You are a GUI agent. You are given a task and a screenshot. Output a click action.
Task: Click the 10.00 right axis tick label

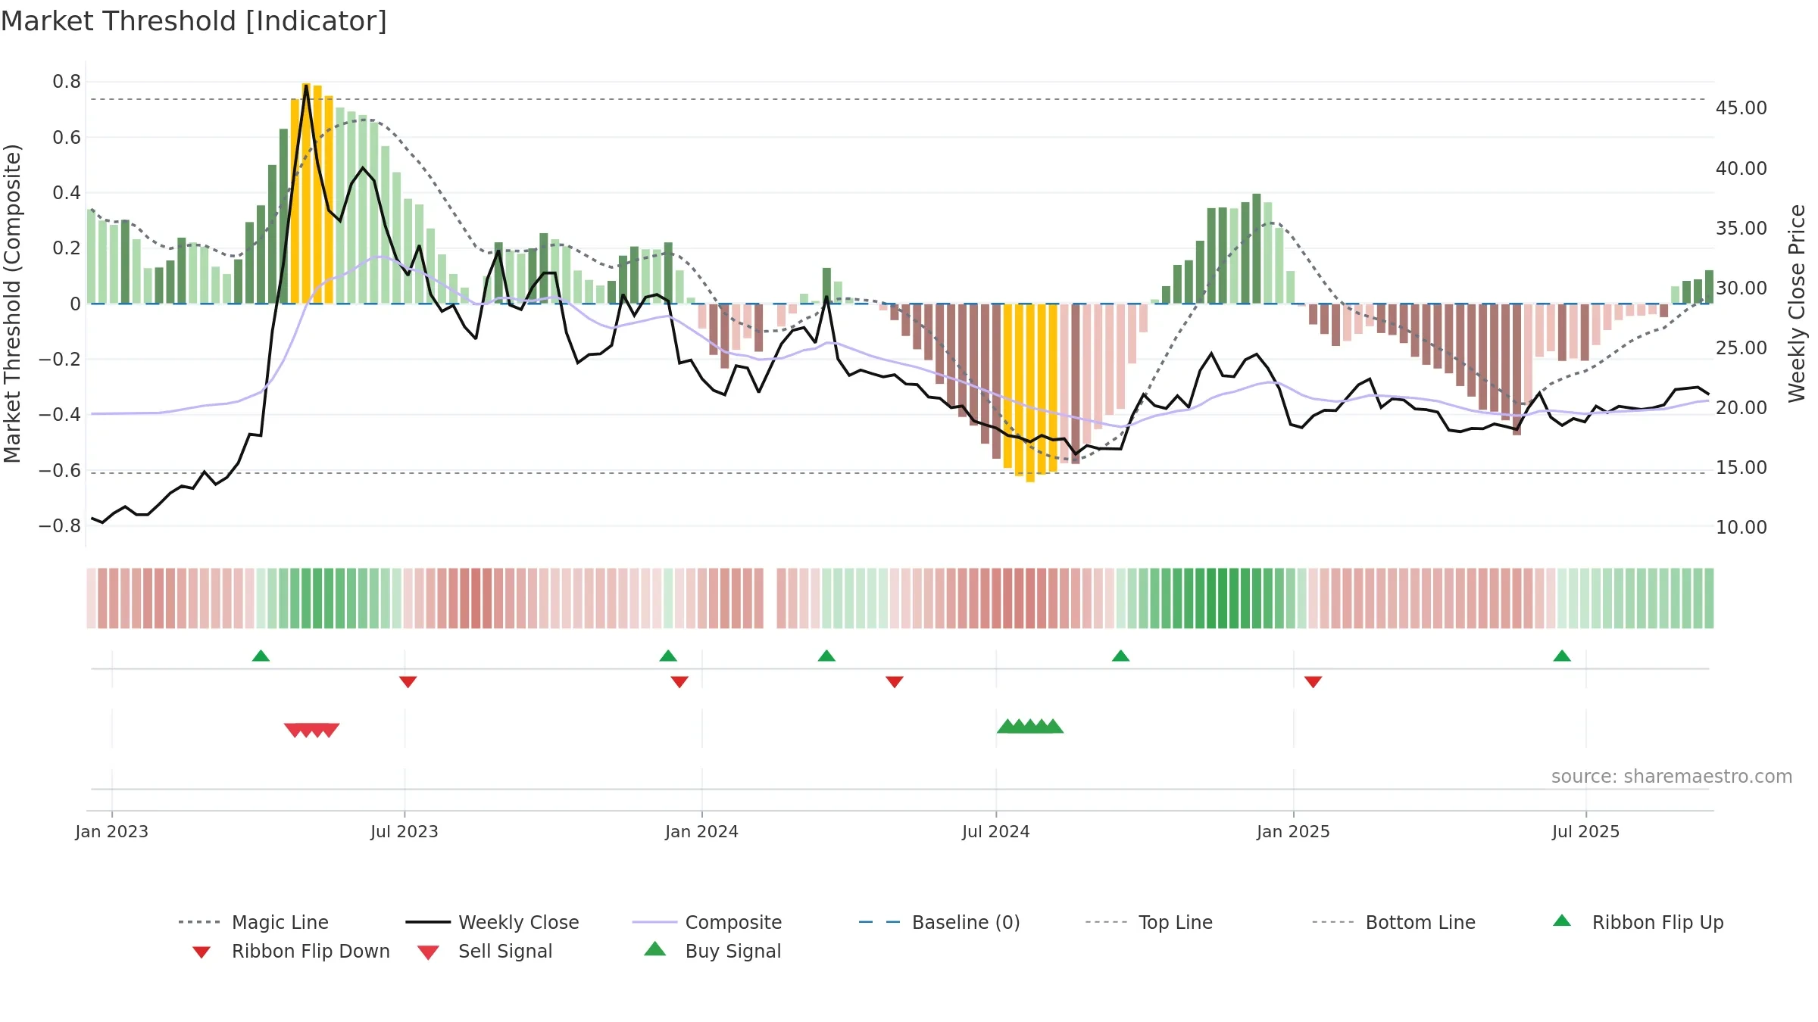[x=1741, y=528]
